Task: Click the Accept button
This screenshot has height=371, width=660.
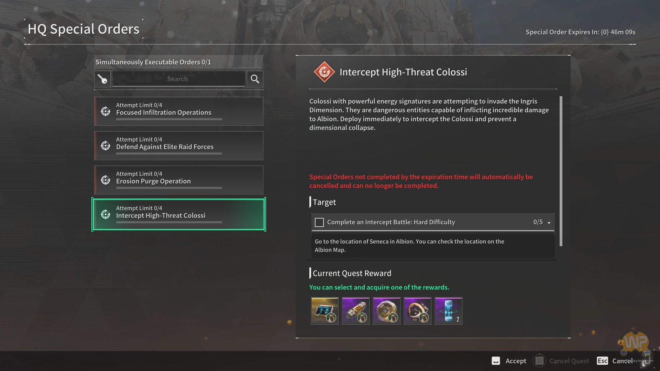Action: pyautogui.click(x=509, y=361)
